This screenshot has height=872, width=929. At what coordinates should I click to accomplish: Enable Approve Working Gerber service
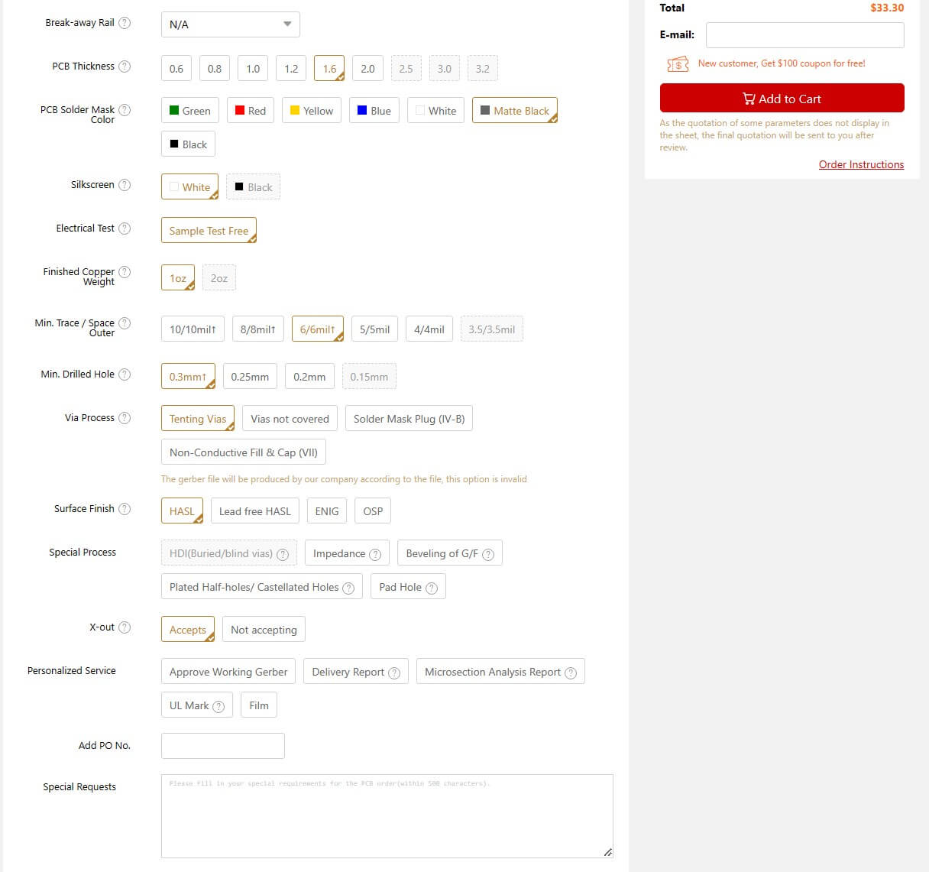[x=228, y=672]
